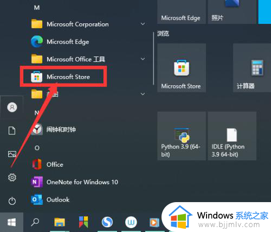Open the Calculator (计算器) tile

252,68
